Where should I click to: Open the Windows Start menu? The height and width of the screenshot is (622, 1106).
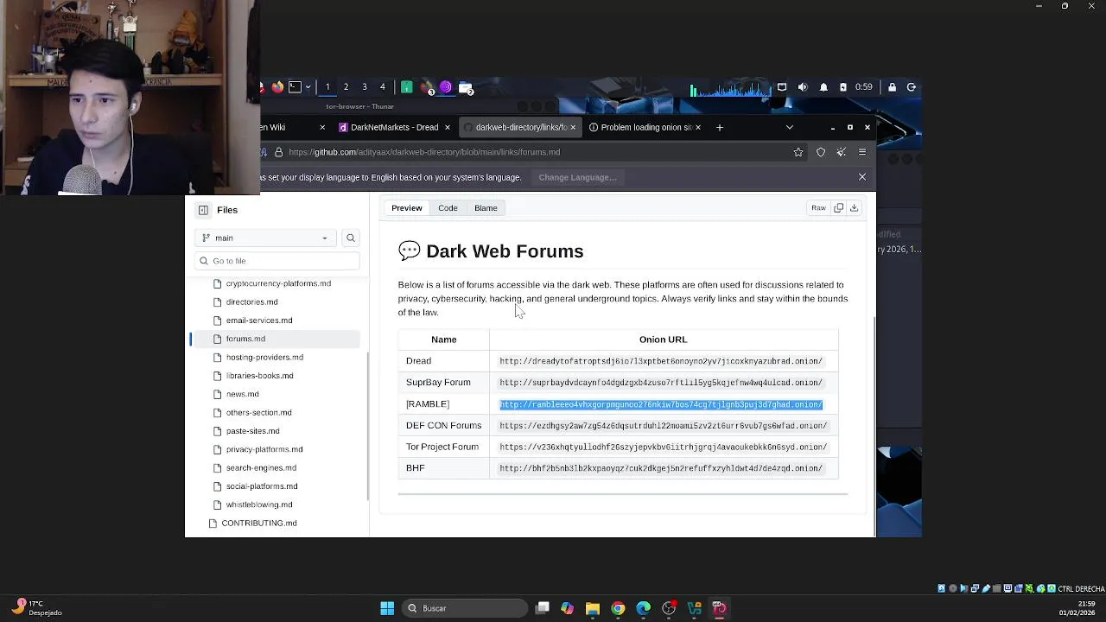(x=387, y=608)
